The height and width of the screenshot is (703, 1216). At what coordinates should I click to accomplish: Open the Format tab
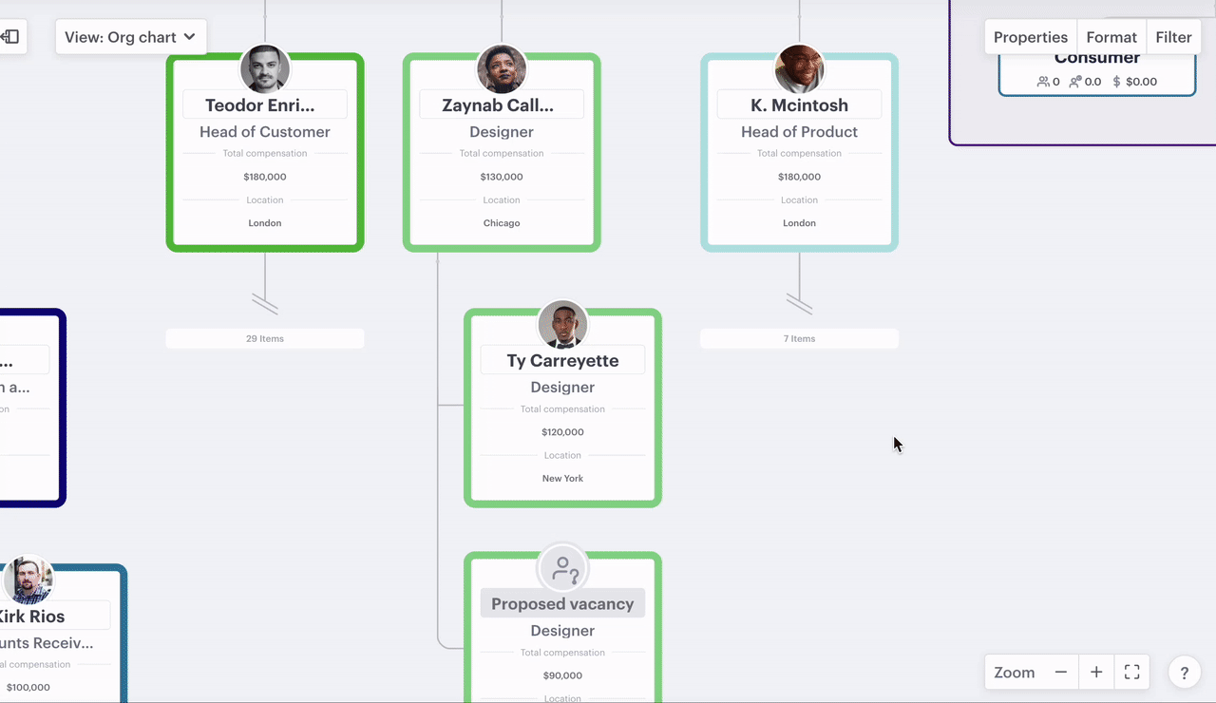point(1111,37)
